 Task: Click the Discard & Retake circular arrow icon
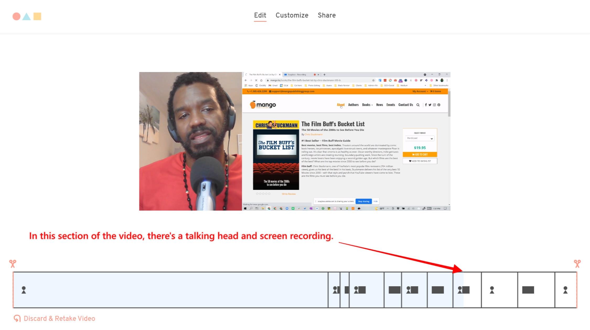click(17, 318)
